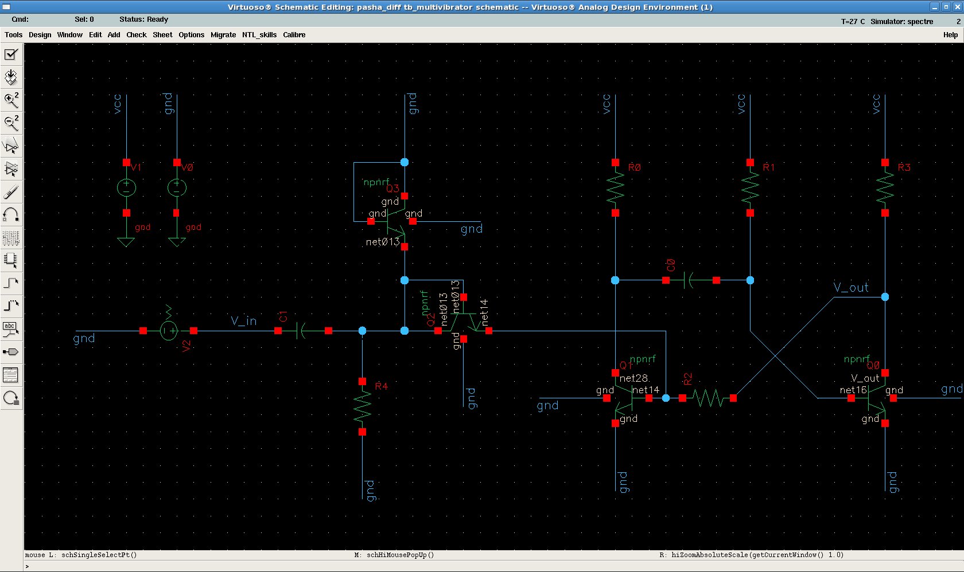Zoom out by 2 with the magnifier icon
This screenshot has width=964, height=572.
click(x=11, y=123)
